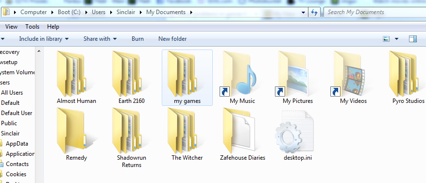Select Default User in navigation tree
Viewport: 426px width, 183px height.
(x=17, y=113)
